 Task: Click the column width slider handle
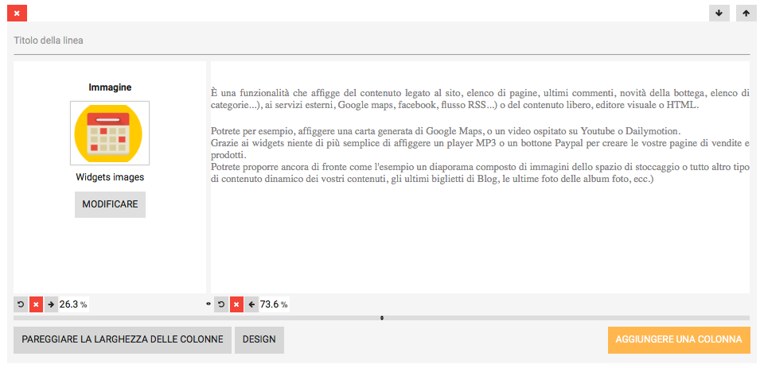coord(382,318)
